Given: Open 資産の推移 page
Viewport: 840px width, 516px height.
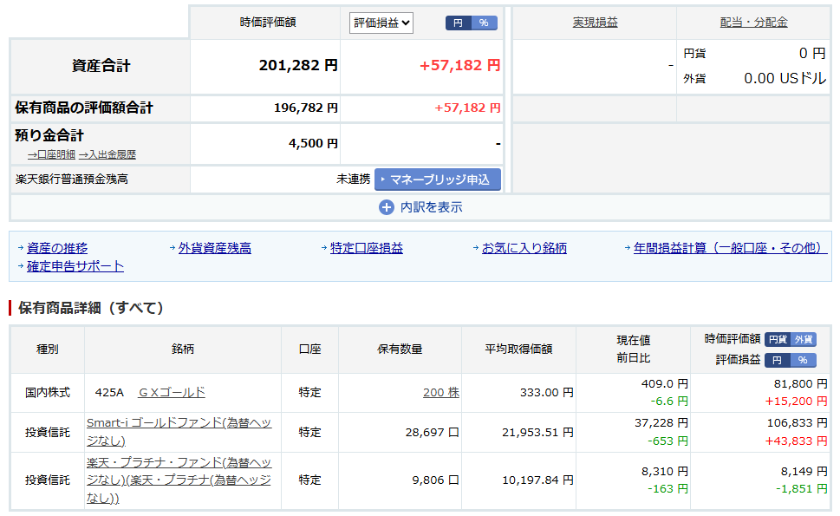Looking at the screenshot, I should click(57, 248).
